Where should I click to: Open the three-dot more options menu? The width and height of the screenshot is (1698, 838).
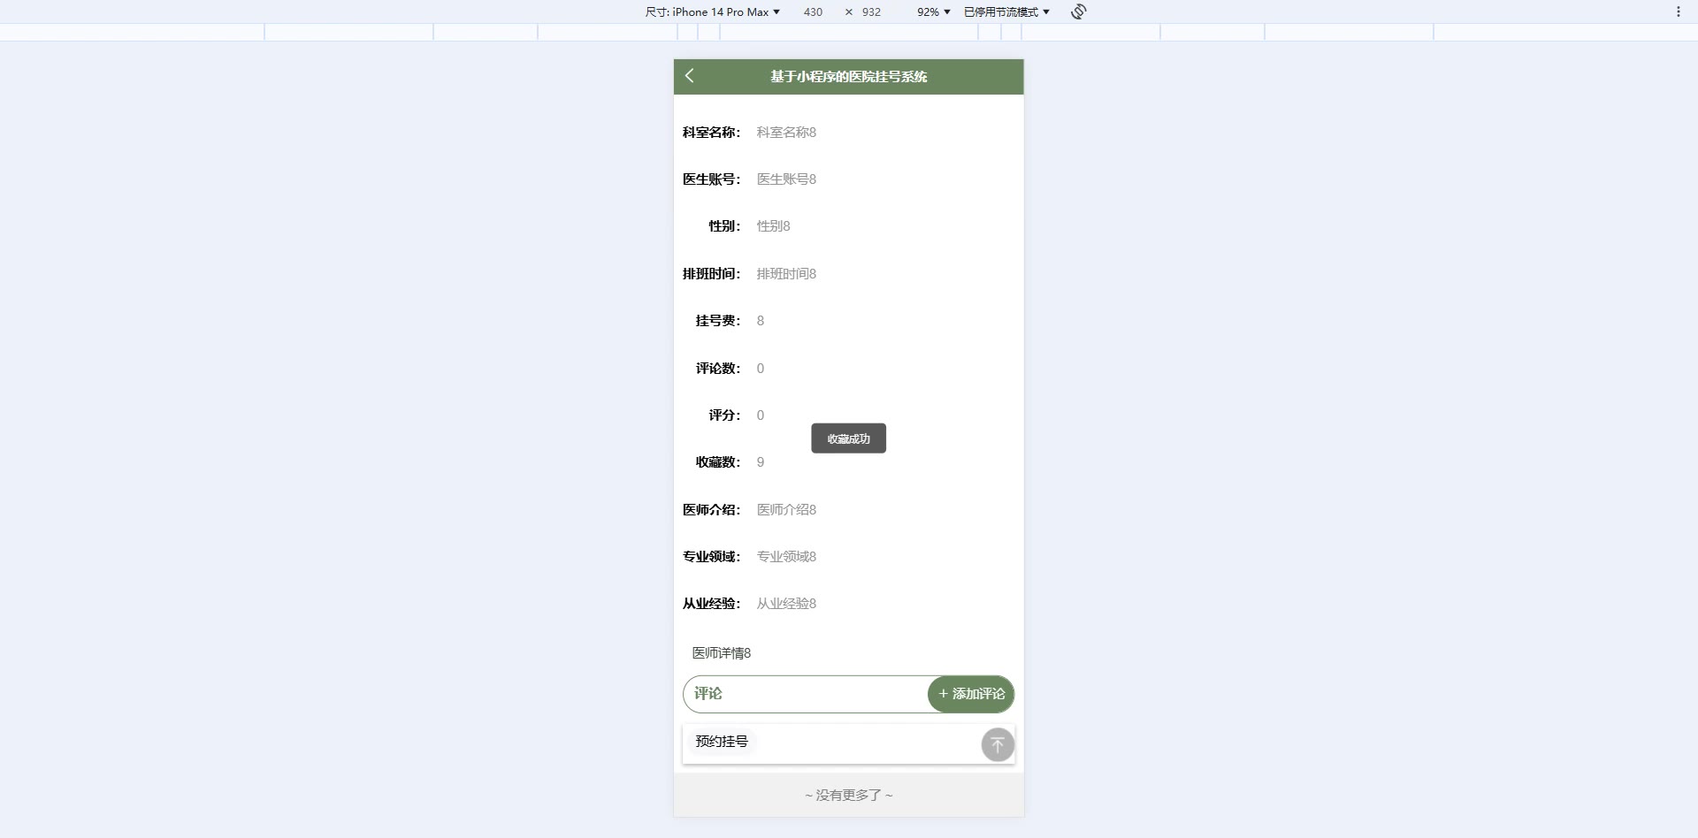click(1678, 11)
